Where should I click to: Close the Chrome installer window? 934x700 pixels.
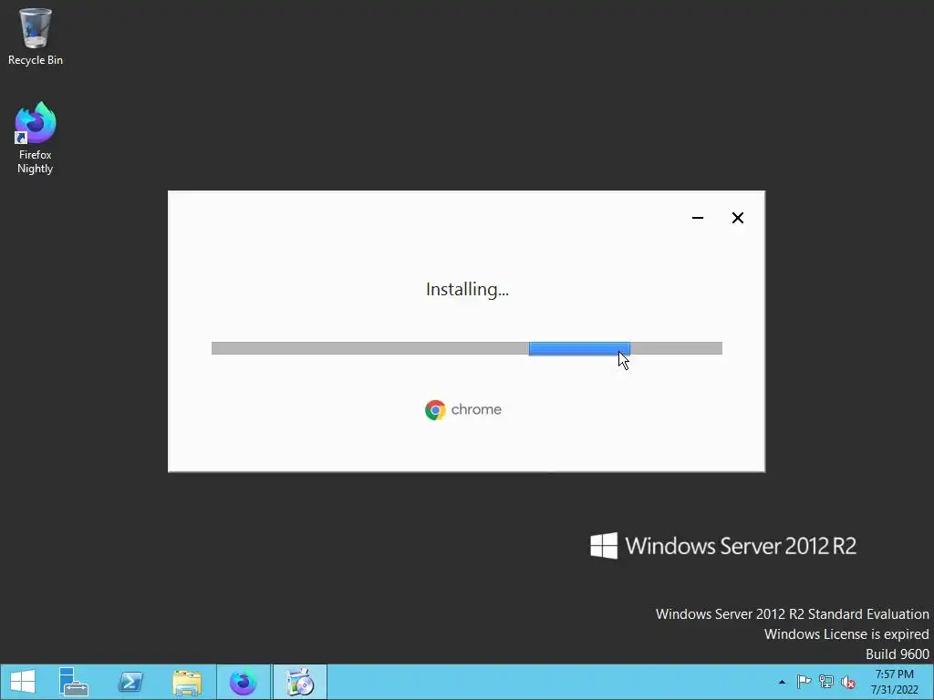click(x=737, y=218)
